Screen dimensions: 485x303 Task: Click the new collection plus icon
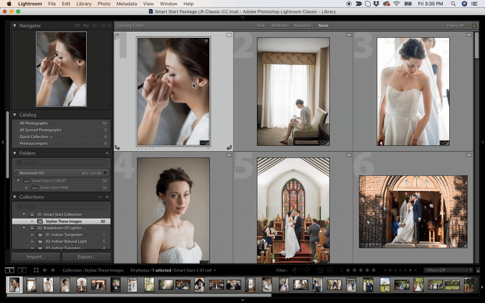pyautogui.click(x=107, y=197)
